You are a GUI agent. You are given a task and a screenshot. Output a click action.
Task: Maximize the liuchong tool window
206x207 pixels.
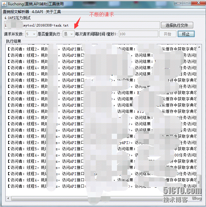click(187, 3)
